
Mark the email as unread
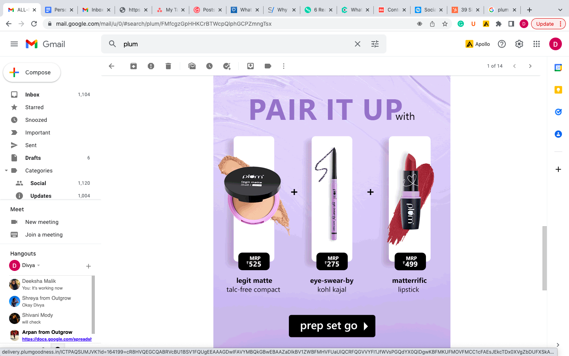192,66
